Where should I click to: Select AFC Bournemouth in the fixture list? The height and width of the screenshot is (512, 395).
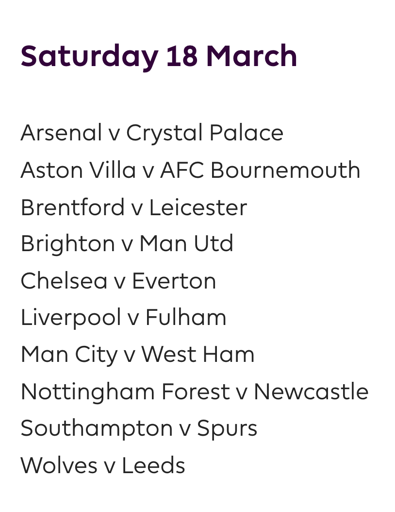point(260,170)
